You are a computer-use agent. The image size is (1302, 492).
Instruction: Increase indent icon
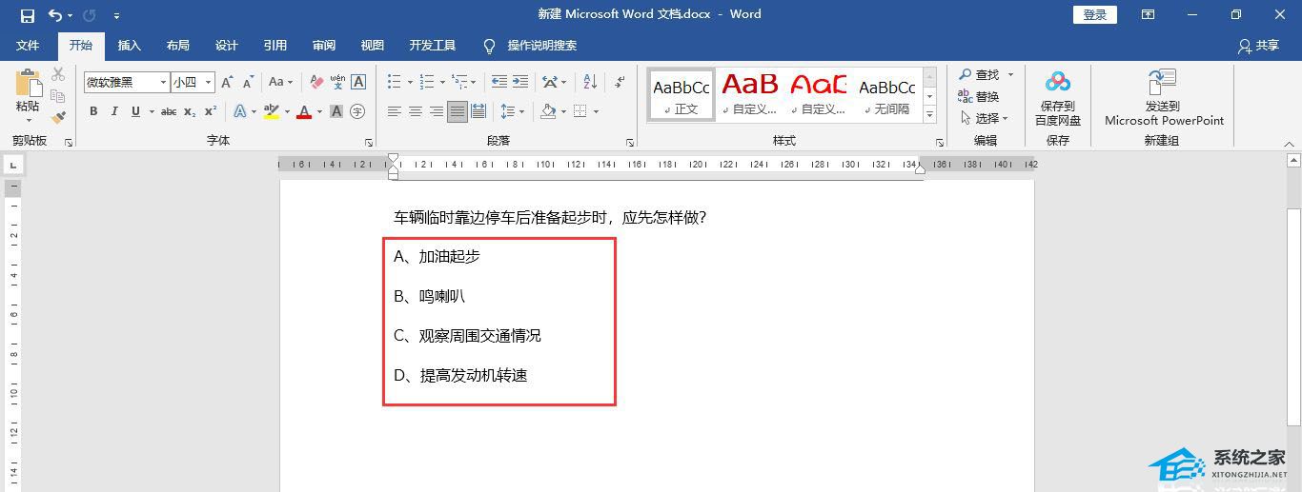click(x=520, y=83)
